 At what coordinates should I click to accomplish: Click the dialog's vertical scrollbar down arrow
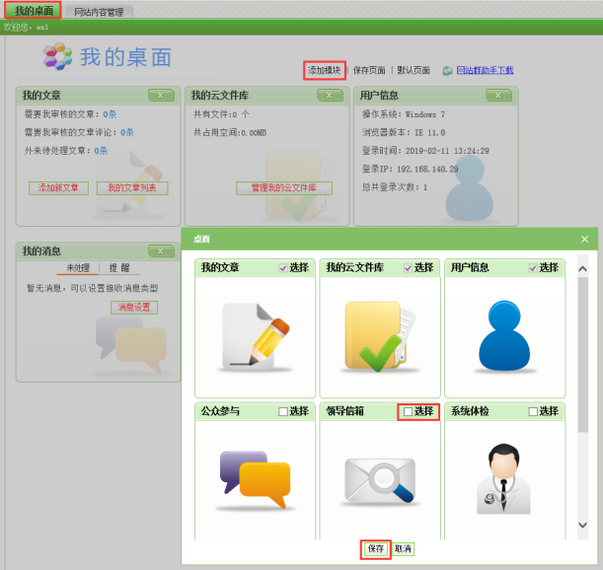click(x=582, y=526)
